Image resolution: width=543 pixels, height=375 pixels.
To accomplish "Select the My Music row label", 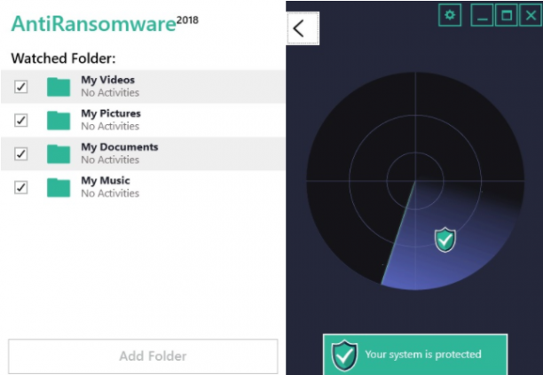I will (x=106, y=181).
